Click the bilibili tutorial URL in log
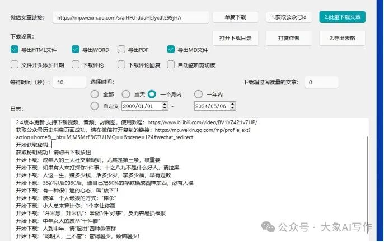Screen dimensions: 384x242 (x=202, y=122)
